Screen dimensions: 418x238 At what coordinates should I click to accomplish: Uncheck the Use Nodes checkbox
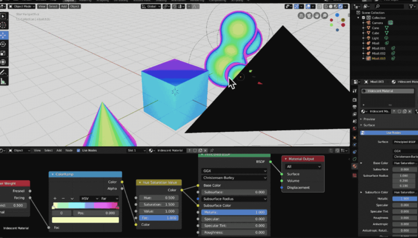[x=79, y=151]
